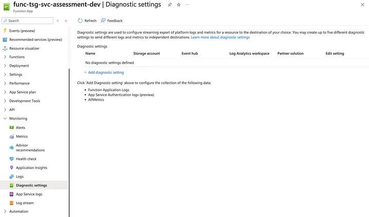Open the Metrics menu item

pos(22,136)
